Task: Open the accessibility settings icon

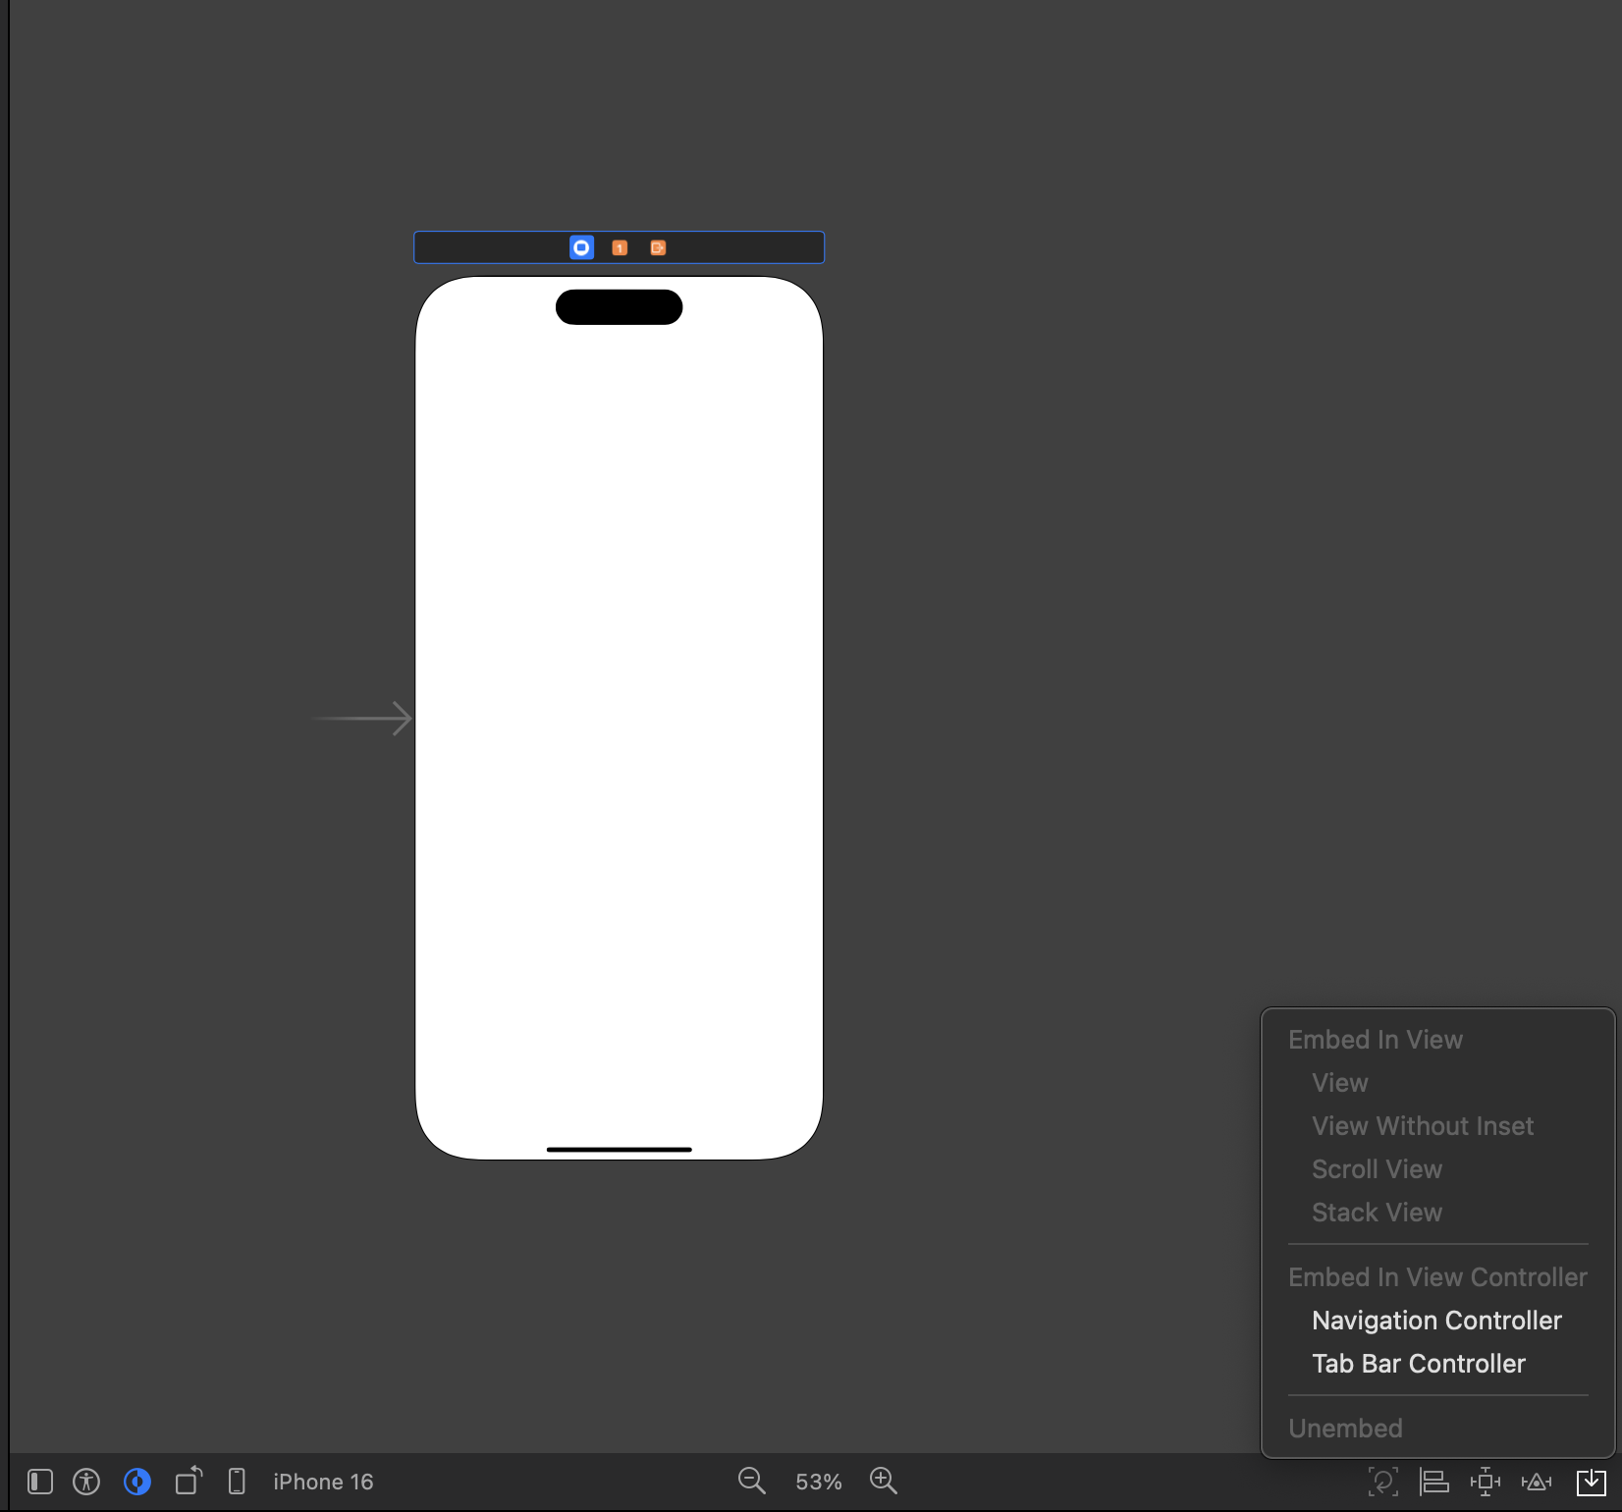Action: [x=86, y=1482]
